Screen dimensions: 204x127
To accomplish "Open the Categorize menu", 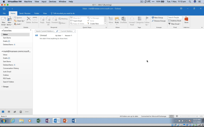I will [x=140, y=21].
